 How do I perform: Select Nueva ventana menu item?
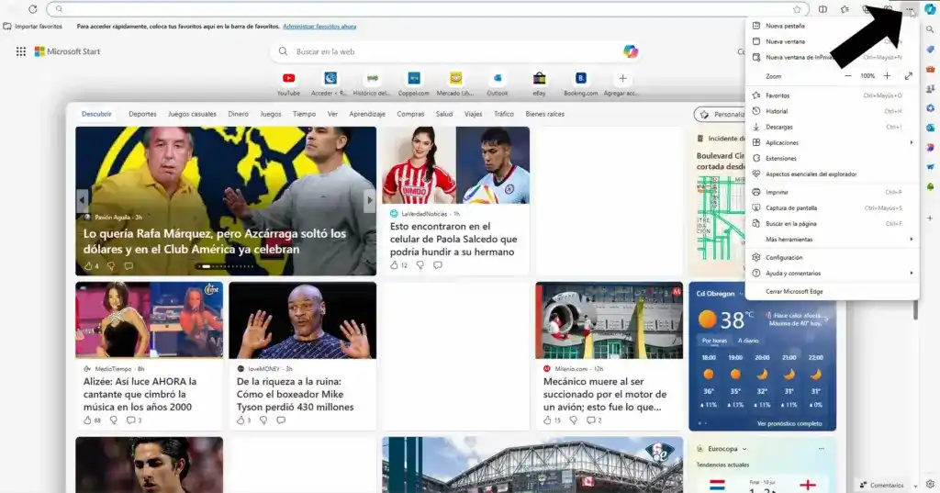point(832,41)
